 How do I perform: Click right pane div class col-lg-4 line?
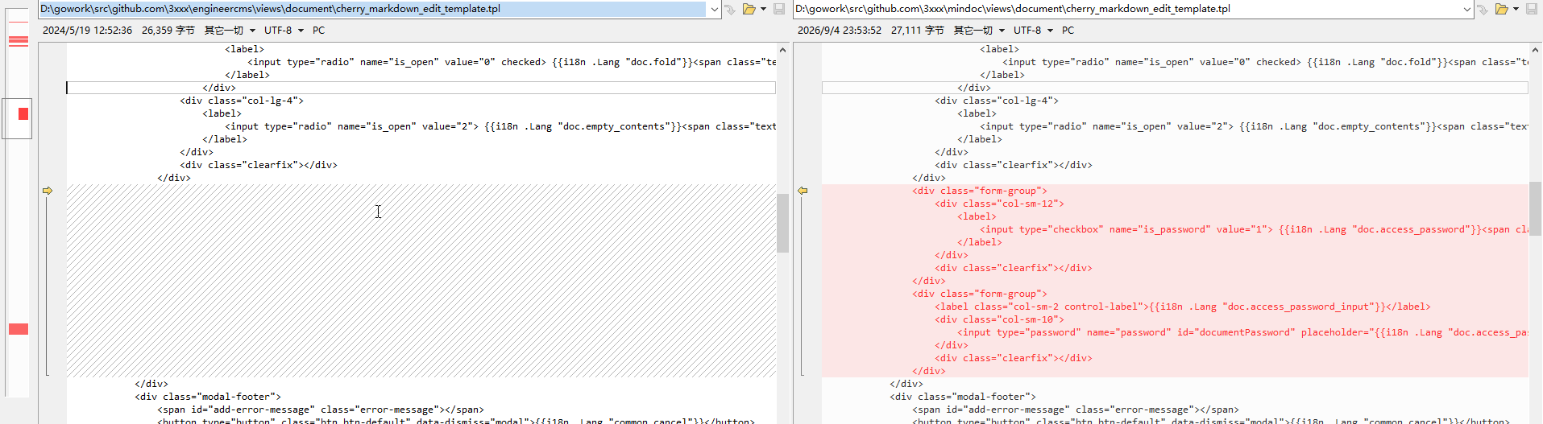tap(997, 101)
